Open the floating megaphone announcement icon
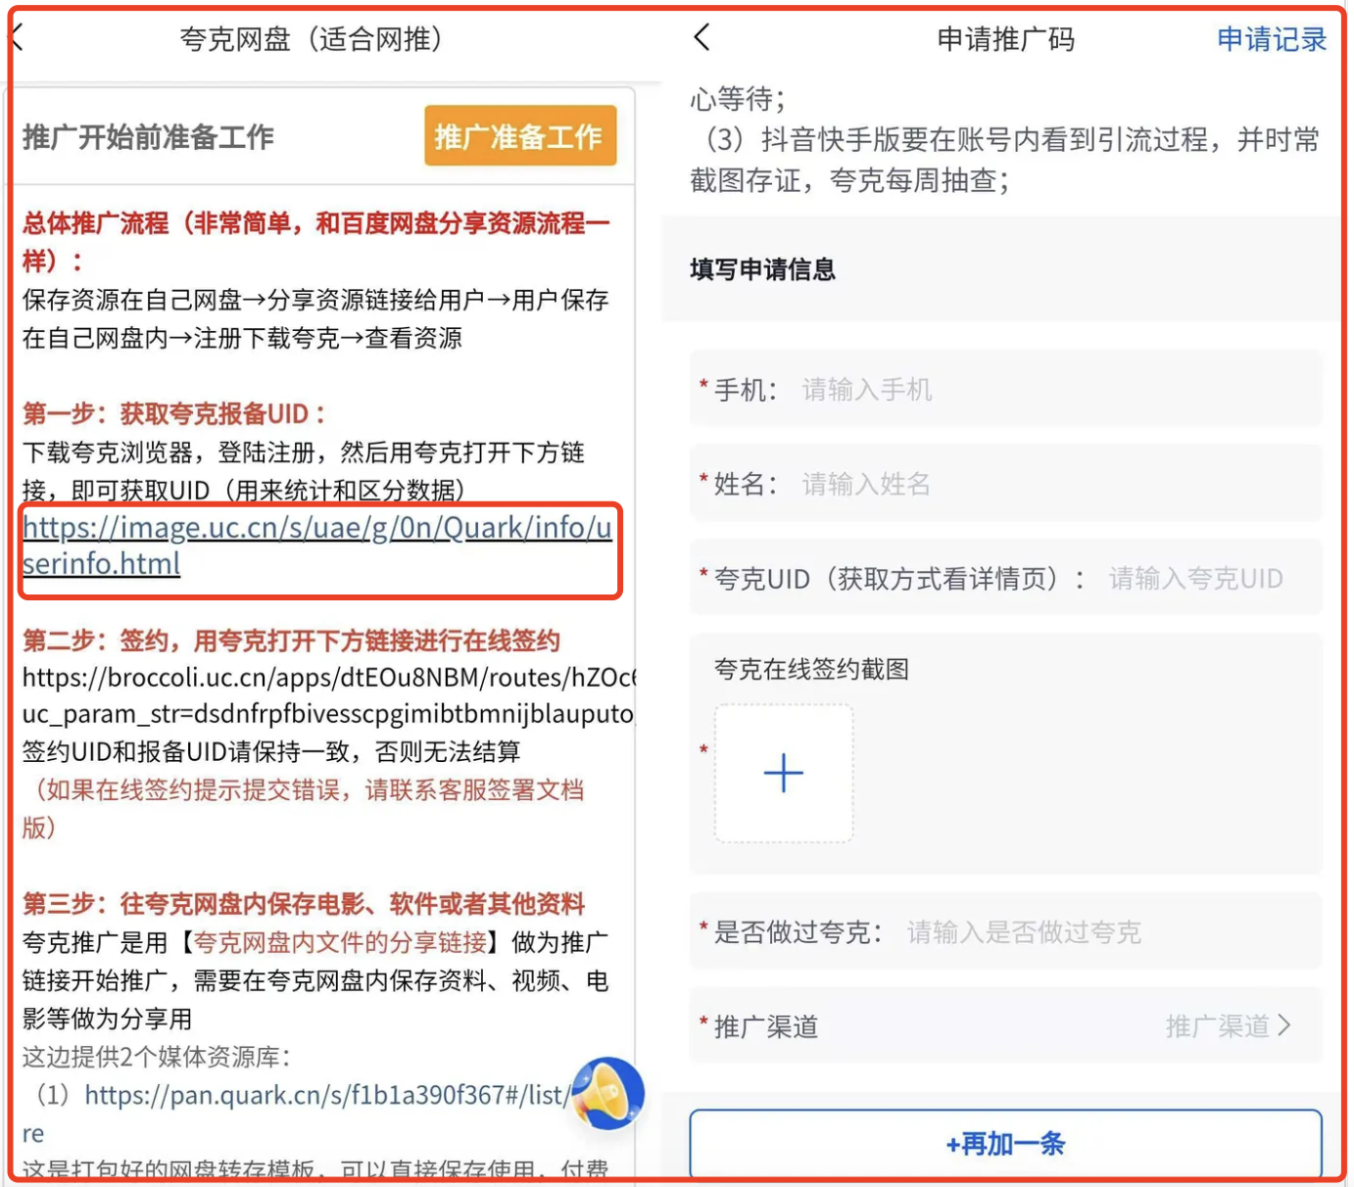The image size is (1354, 1187). click(x=607, y=1093)
